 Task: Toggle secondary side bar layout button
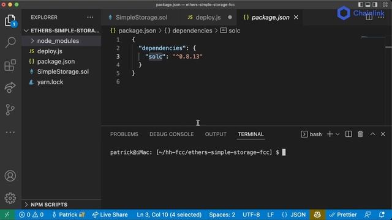(375, 4)
